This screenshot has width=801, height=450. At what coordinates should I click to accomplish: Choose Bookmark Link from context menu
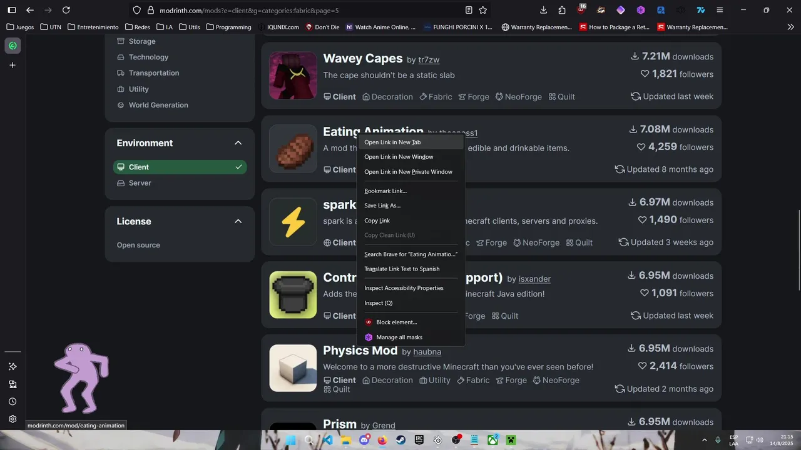pyautogui.click(x=411, y=191)
